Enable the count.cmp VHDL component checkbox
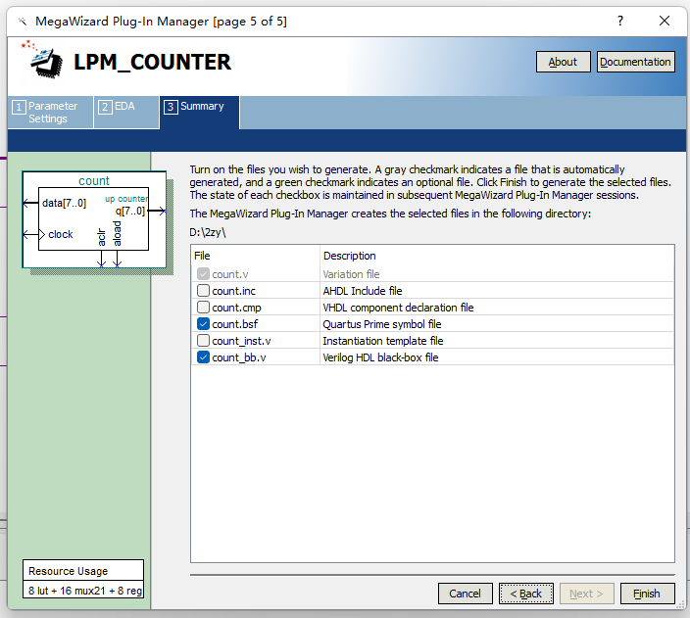This screenshot has width=690, height=618. [x=203, y=307]
